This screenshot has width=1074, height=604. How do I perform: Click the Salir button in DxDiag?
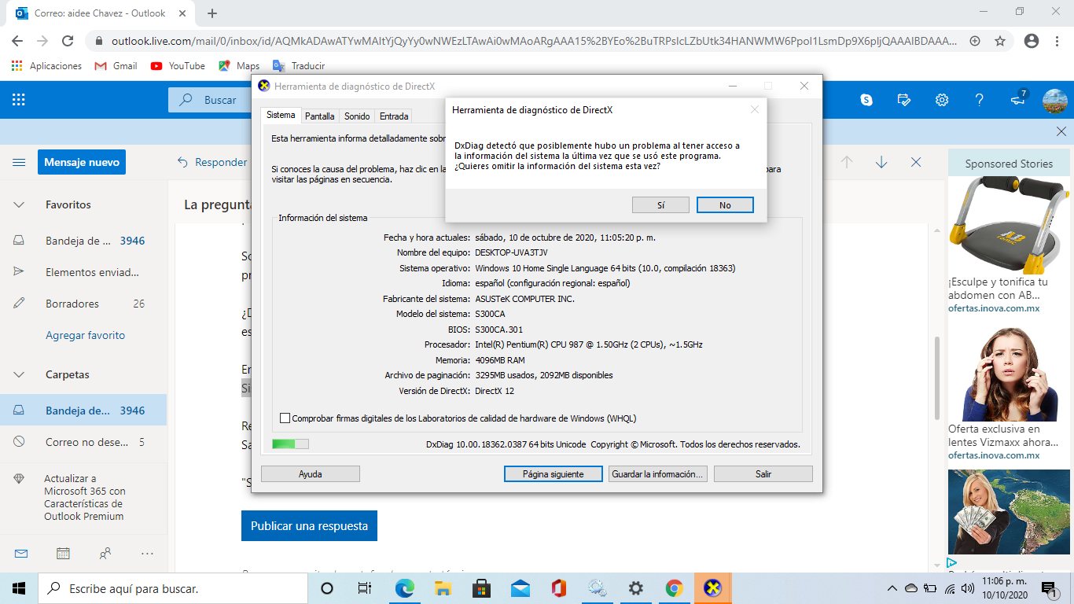tap(763, 474)
